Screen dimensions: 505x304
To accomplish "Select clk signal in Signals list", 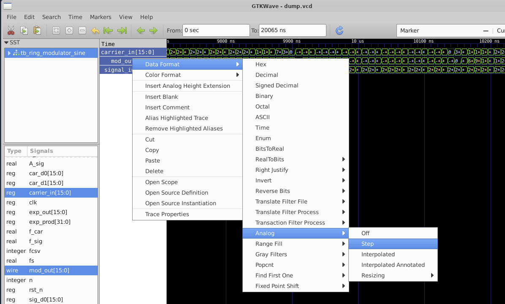I will [x=33, y=202].
